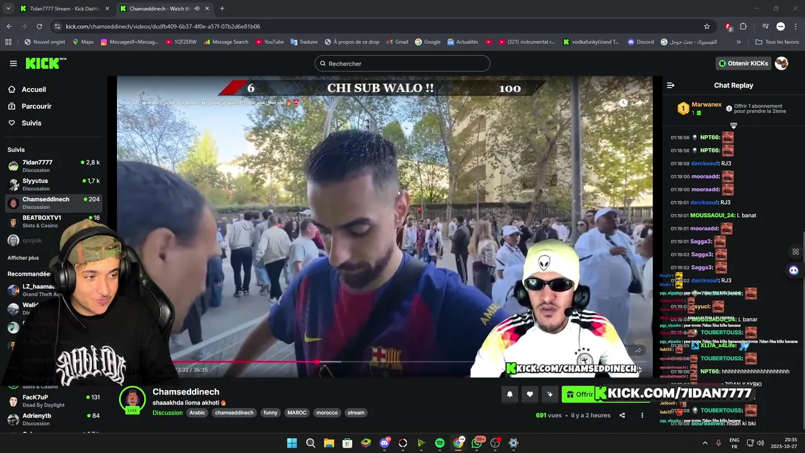The height and width of the screenshot is (453, 805).
Task: Mute the Chamseddinech tab audio icon
Action: 197,9
